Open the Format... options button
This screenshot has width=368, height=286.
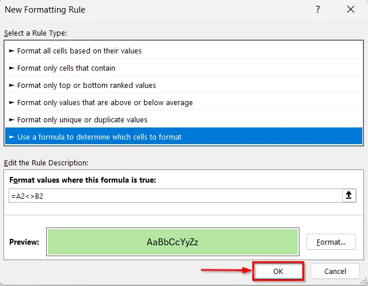[331, 242]
